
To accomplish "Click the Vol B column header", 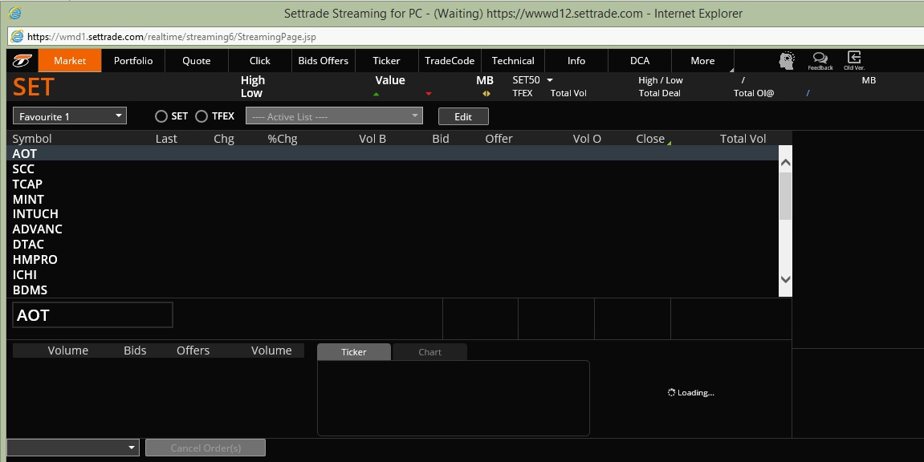I will (x=372, y=138).
